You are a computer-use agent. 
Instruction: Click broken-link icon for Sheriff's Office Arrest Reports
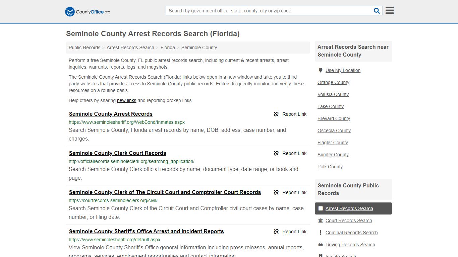coord(276,232)
